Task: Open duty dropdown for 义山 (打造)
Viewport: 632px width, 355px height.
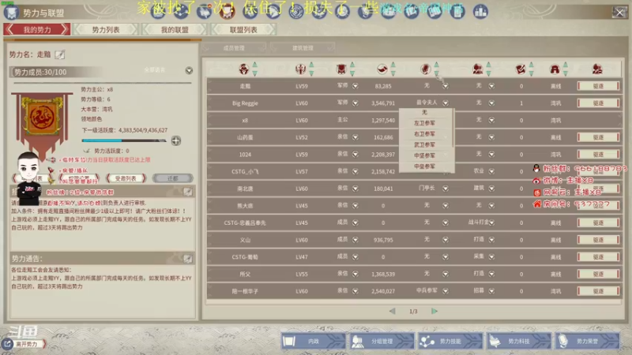Action: [x=491, y=240]
